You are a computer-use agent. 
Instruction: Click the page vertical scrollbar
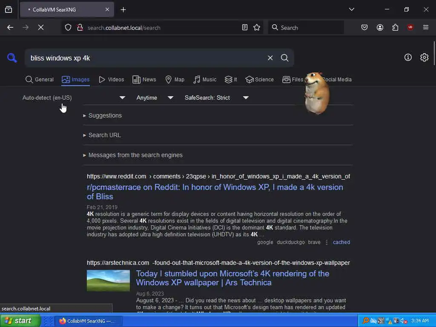(434, 53)
